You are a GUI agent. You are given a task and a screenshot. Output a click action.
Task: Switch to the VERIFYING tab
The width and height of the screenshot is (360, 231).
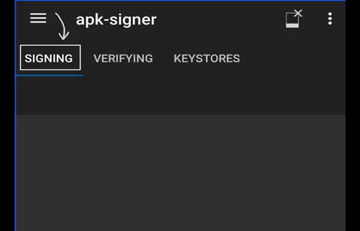pyautogui.click(x=123, y=58)
